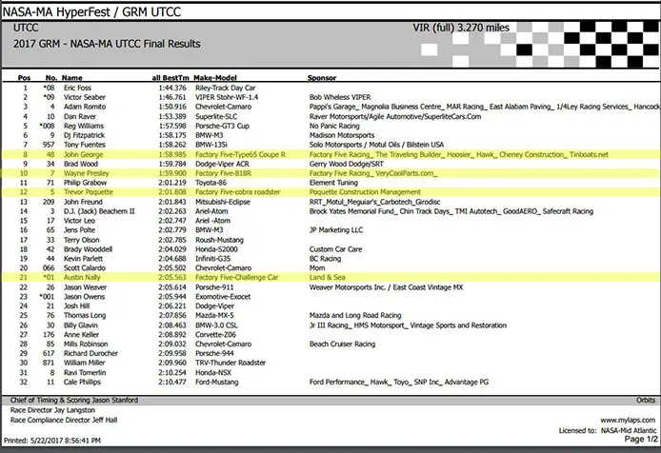The width and height of the screenshot is (661, 453).
Task: Click sponsor 'No Panic Racing'
Action: coord(334,126)
